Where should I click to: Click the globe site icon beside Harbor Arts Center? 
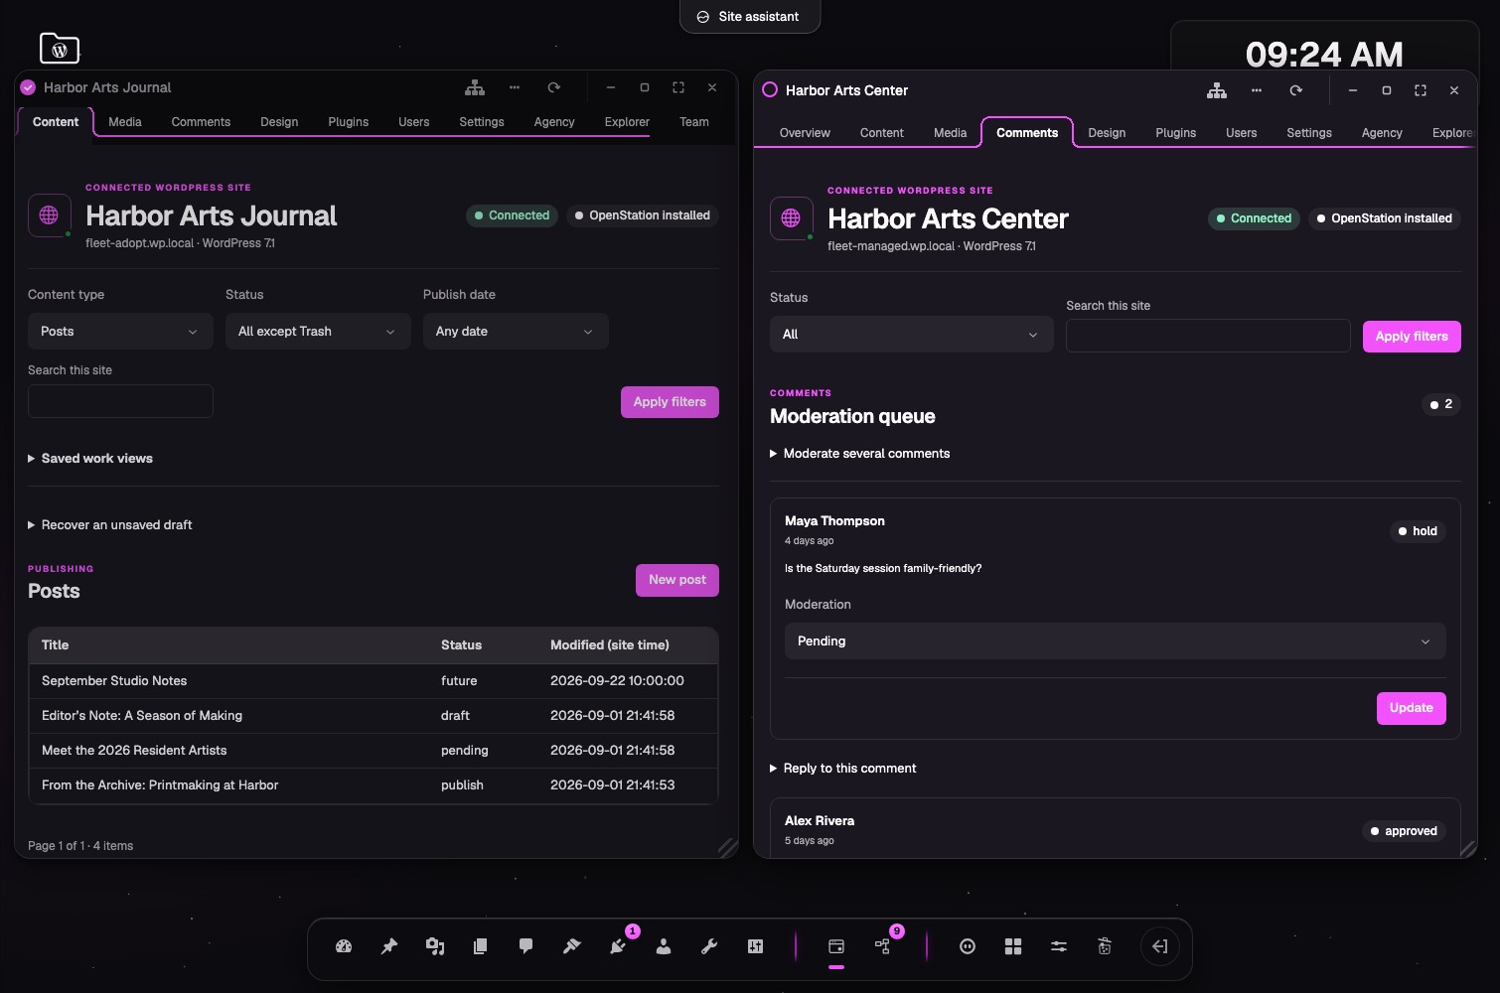point(791,218)
